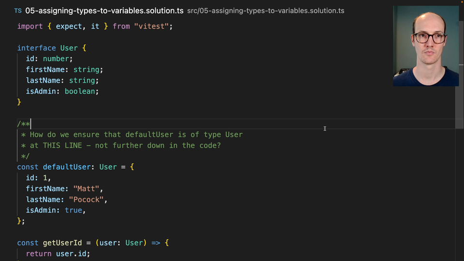The width and height of the screenshot is (464, 261).
Task: Select the defaultUser variable name in declaration
Action: click(x=67, y=167)
